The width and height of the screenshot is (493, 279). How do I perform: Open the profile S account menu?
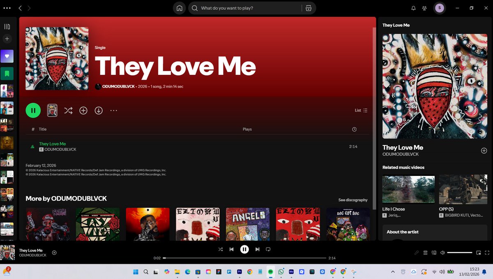click(x=440, y=8)
